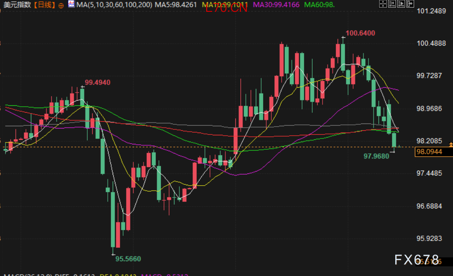453x276 pixels.
Task: Open the MA indicator chart icon
Action: [x=71, y=5]
